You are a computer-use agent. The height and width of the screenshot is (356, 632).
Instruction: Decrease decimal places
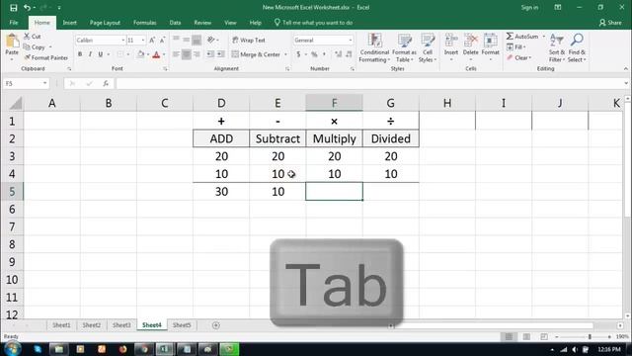(x=349, y=54)
